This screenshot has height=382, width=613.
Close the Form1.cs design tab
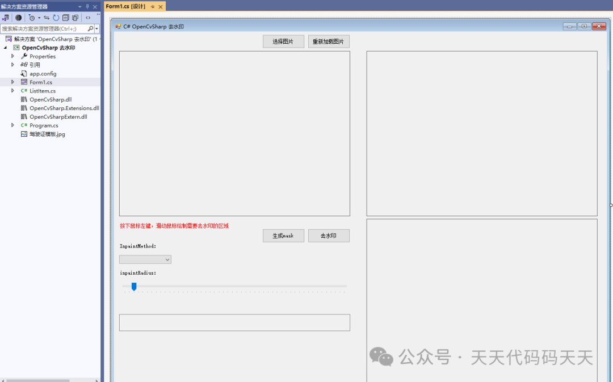pos(160,7)
